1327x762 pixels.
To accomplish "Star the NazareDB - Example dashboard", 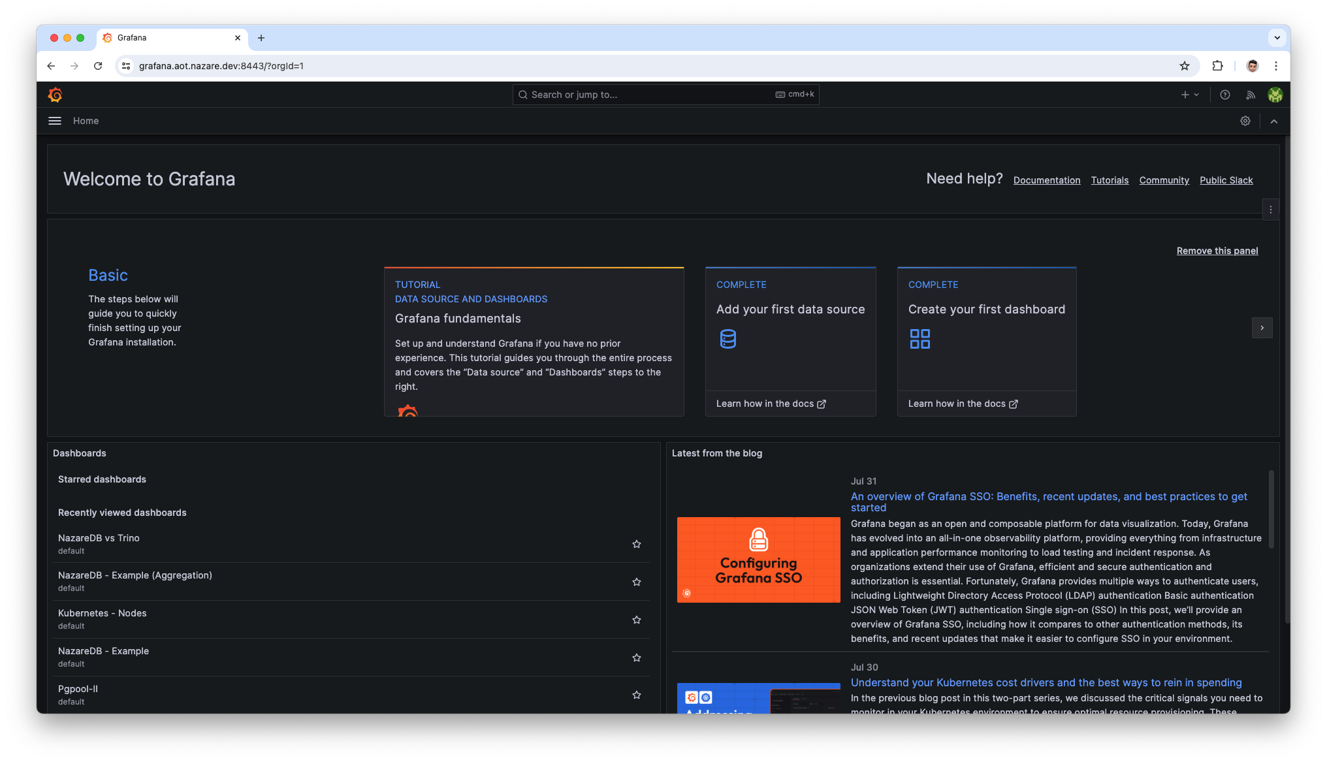I will (x=636, y=658).
